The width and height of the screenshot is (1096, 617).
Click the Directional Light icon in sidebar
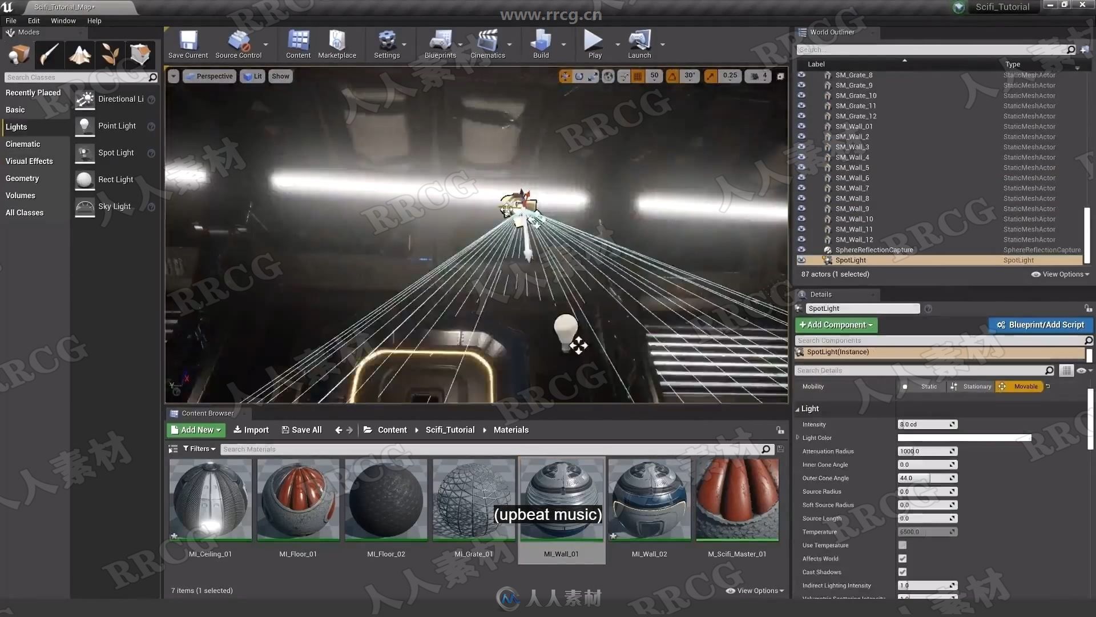tap(84, 98)
